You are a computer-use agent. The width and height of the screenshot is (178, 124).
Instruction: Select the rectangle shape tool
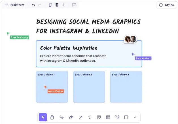click(126, 117)
